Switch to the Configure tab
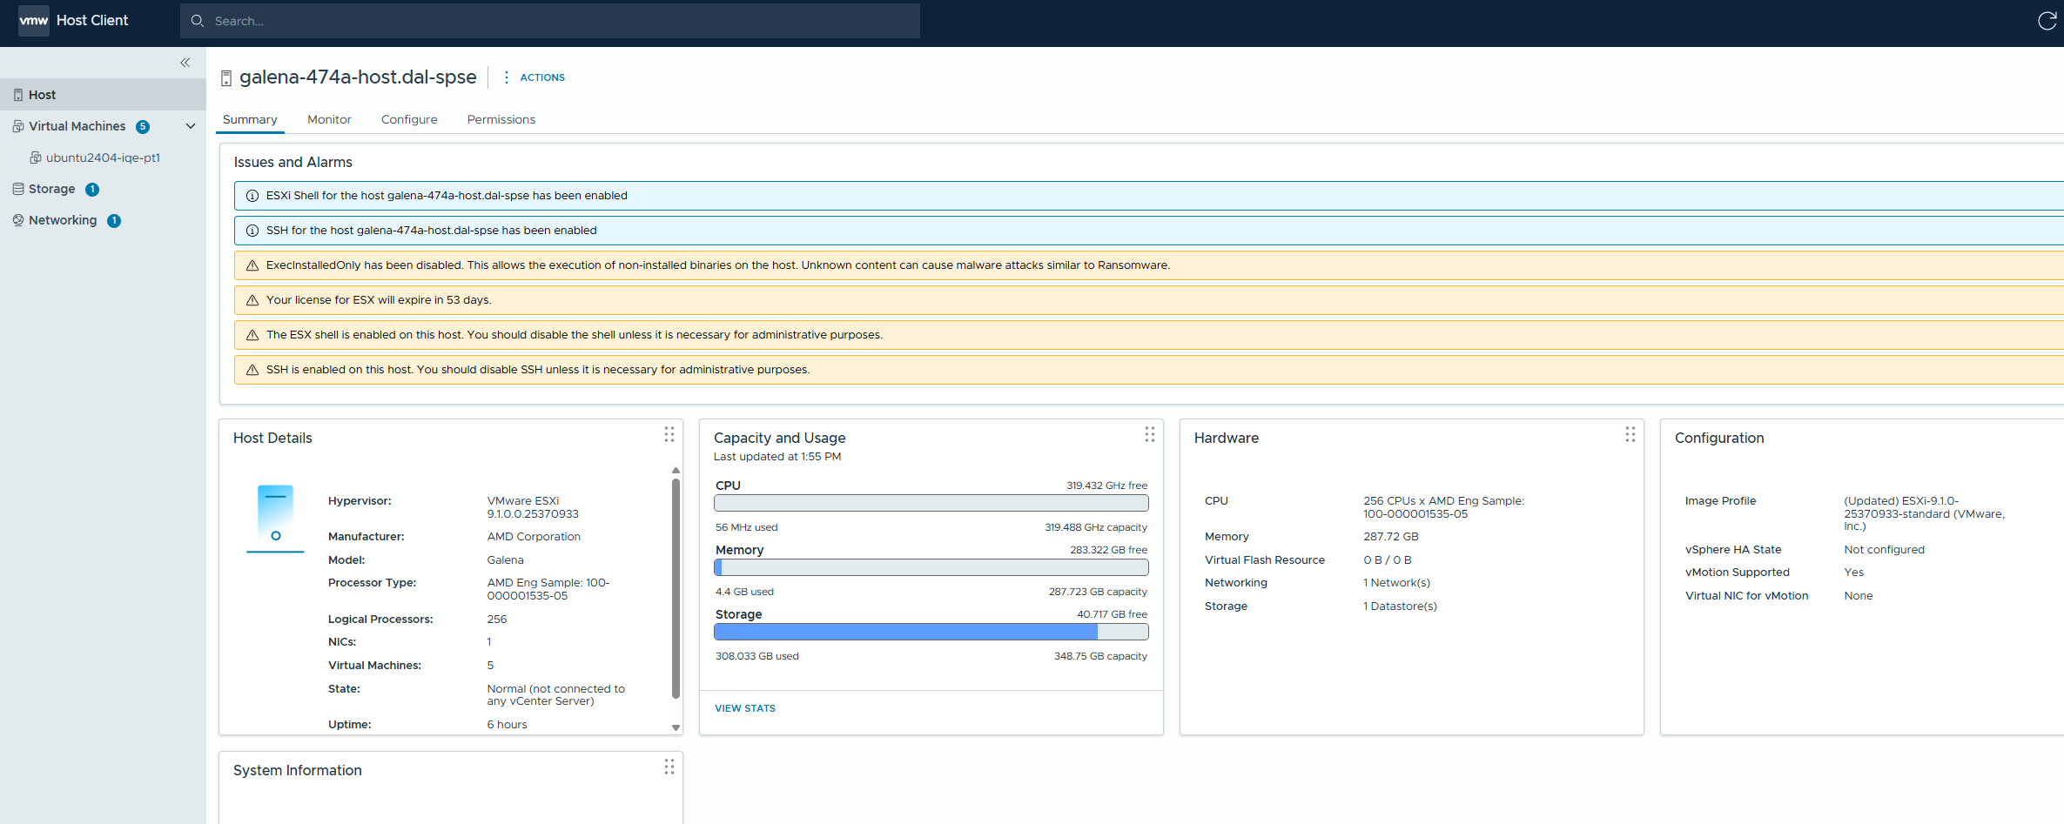 (x=409, y=119)
